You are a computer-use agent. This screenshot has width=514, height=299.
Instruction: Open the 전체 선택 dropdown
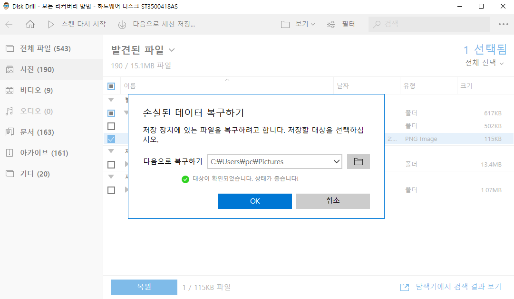pos(485,63)
